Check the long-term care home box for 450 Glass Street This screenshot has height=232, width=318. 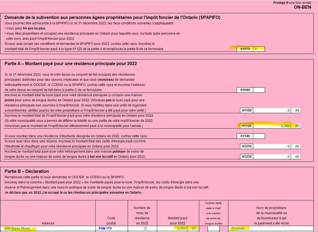click(x=213, y=228)
